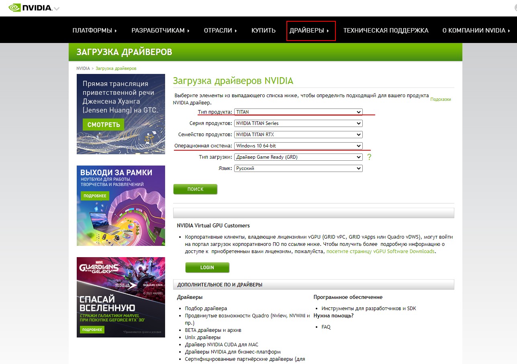Open the ПЛАТФОРМЫ menu
The image size is (517, 364).
point(94,31)
